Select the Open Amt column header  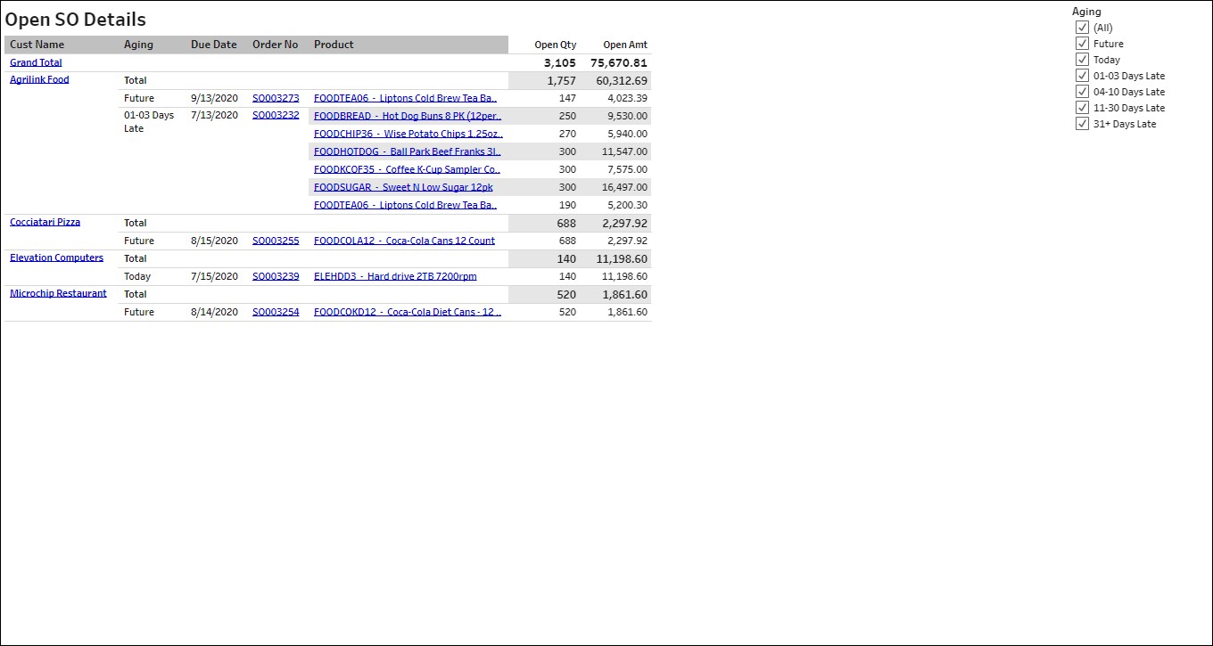click(x=625, y=45)
